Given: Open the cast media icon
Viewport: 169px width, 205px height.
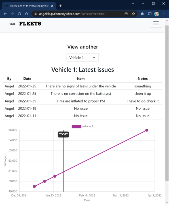Looking at the screenshot, I should 149,14.
